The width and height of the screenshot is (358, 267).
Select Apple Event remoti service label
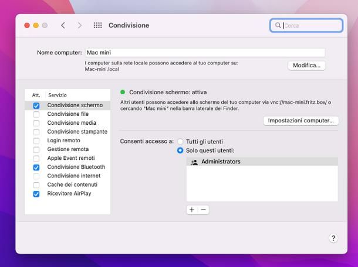(x=71, y=158)
